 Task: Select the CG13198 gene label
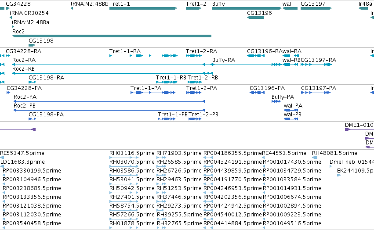tap(41, 41)
